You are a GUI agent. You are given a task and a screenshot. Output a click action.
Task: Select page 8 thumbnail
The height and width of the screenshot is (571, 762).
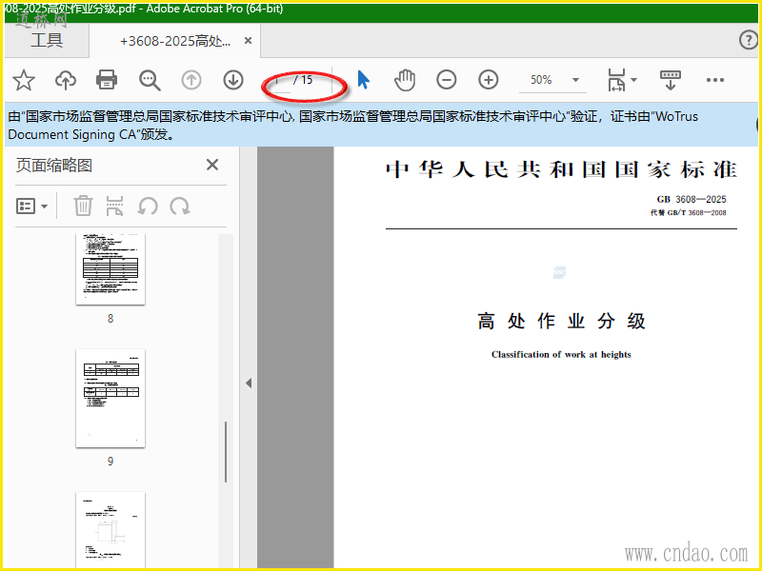(110, 269)
